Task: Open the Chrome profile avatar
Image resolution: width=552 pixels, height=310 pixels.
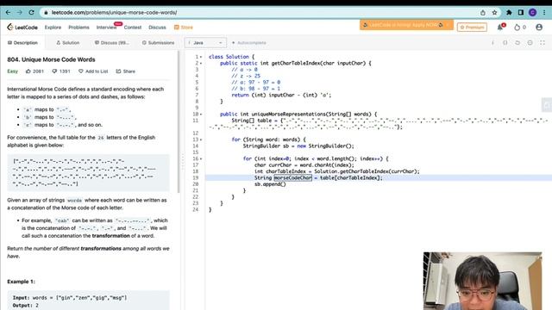Action: [532, 12]
